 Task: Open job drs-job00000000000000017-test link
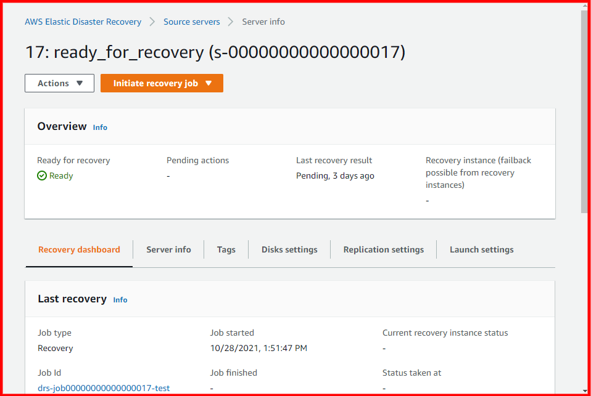pos(104,388)
